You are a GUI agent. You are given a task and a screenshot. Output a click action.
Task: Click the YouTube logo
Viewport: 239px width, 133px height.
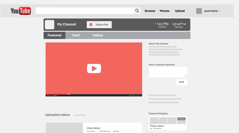pyautogui.click(x=21, y=11)
